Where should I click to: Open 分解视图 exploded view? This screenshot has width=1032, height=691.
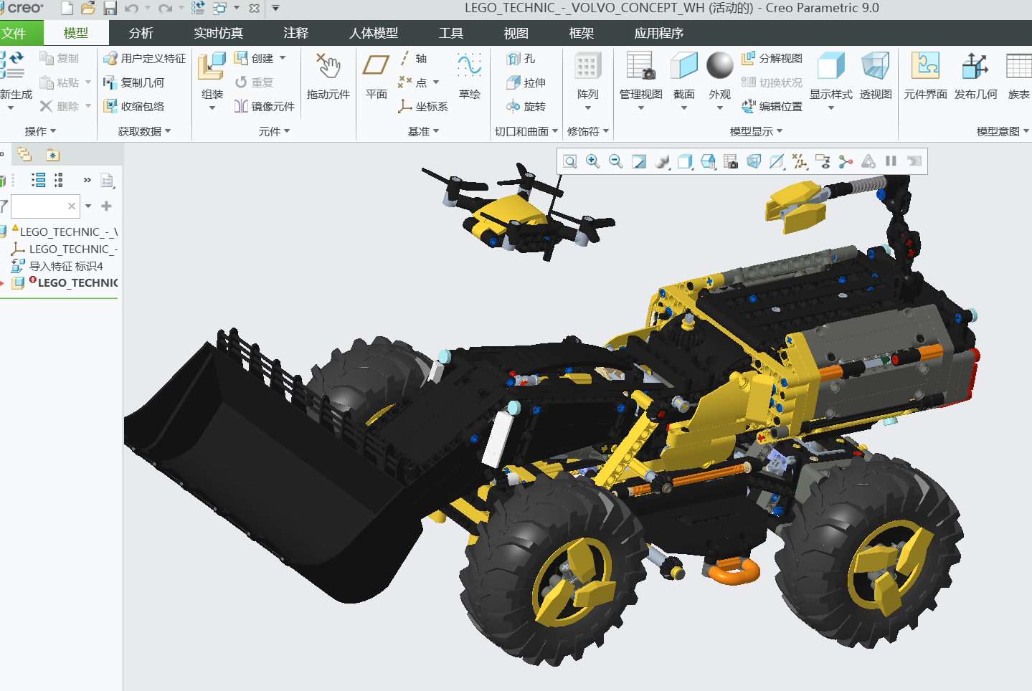click(x=772, y=58)
